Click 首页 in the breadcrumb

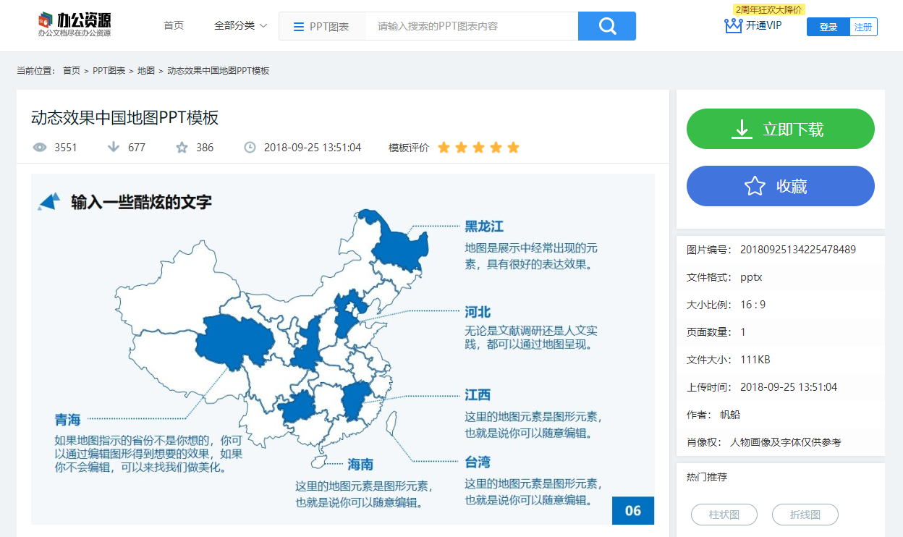[72, 71]
